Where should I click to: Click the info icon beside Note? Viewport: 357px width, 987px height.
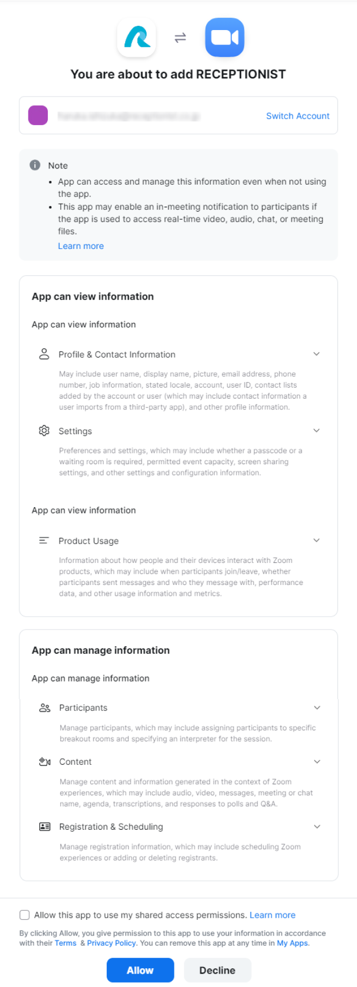click(x=35, y=165)
